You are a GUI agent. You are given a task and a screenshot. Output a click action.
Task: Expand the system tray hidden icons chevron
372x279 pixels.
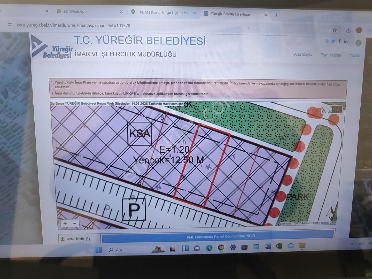tap(352, 244)
